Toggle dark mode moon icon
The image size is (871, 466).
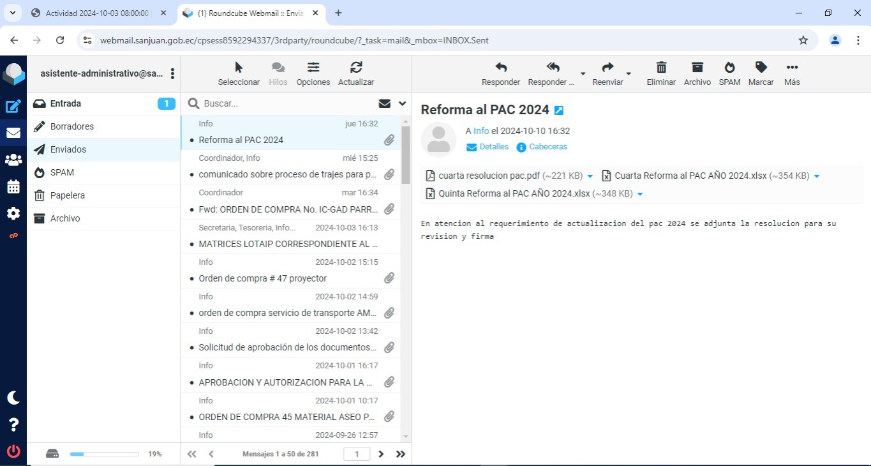[13, 398]
